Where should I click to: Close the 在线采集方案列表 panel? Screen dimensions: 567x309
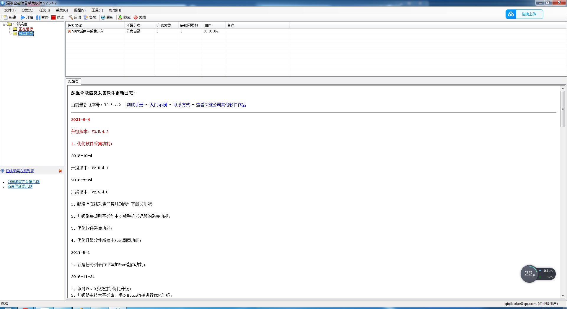(x=60, y=171)
